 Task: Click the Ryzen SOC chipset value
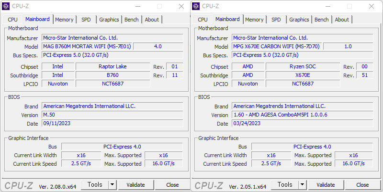(303, 66)
